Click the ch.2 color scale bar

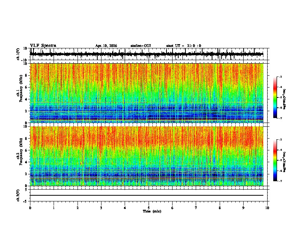(275, 160)
